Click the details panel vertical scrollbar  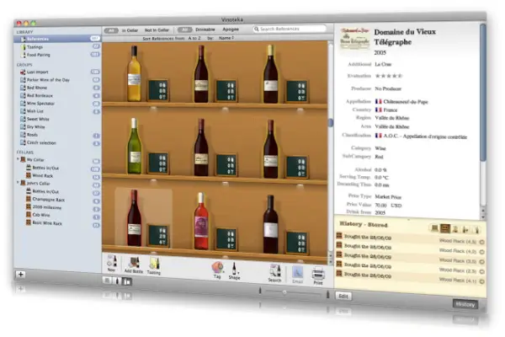point(482,92)
